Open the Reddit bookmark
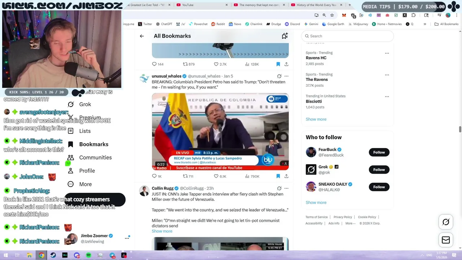Screen dimensions: 462x260 tap(218, 24)
